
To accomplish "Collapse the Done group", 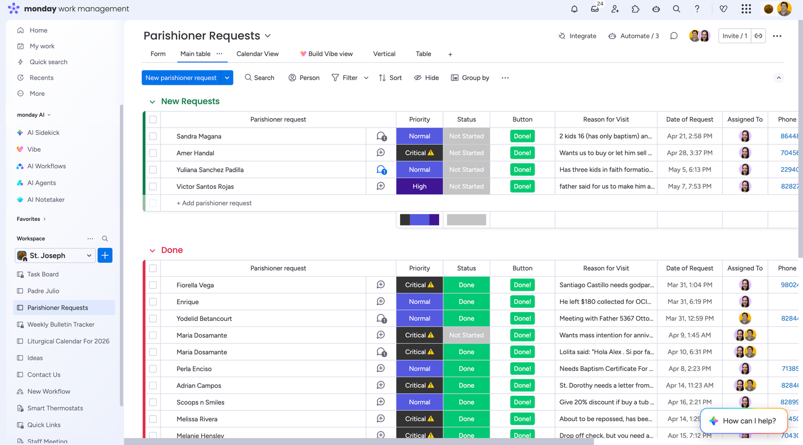I will click(152, 251).
